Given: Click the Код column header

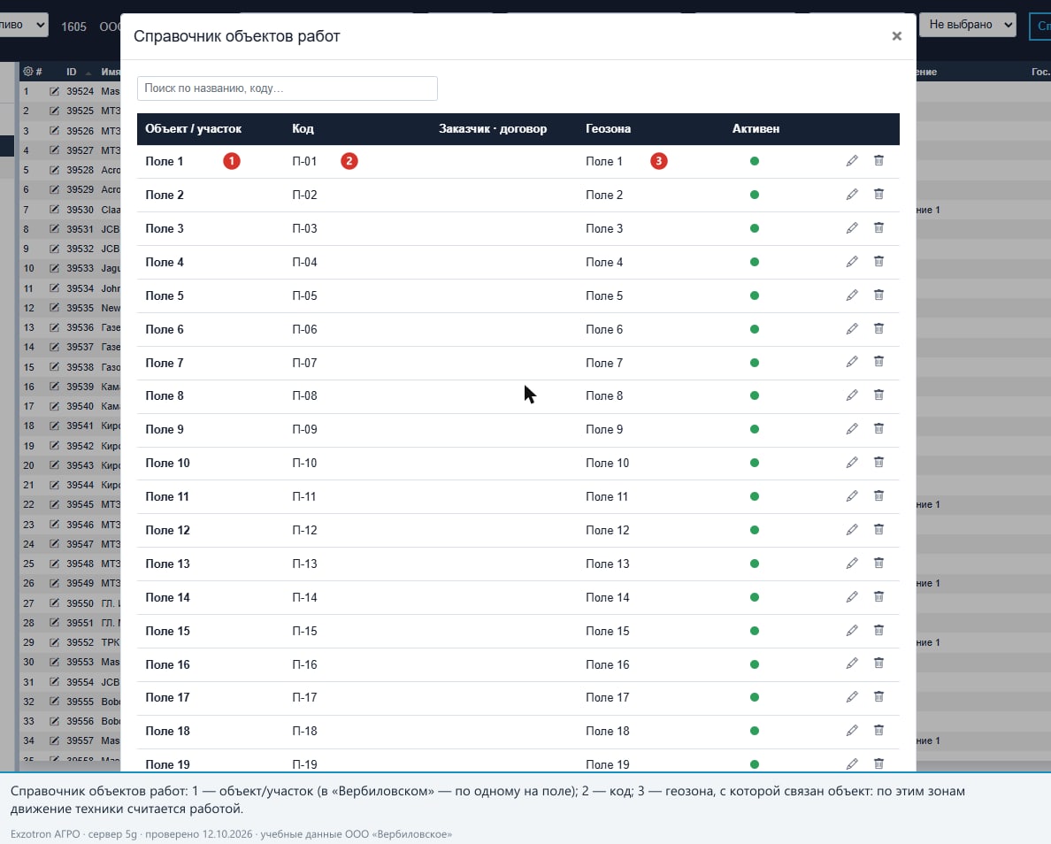Looking at the screenshot, I should (x=303, y=128).
